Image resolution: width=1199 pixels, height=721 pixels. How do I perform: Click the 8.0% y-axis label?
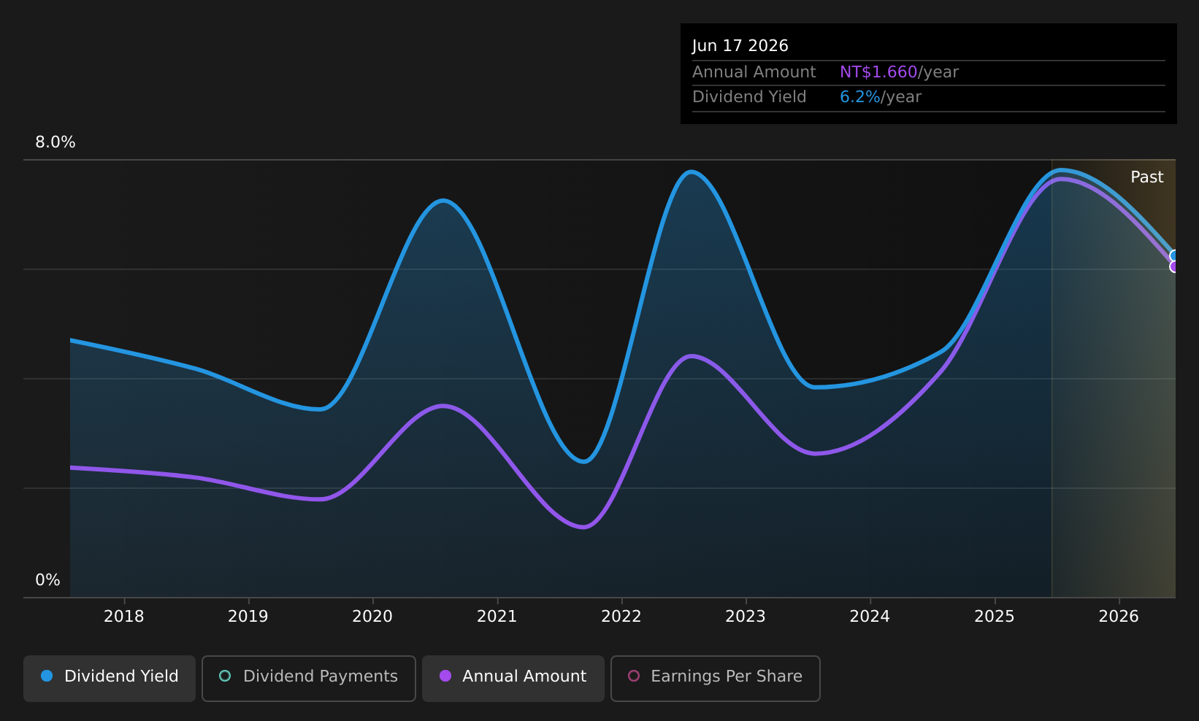coord(55,142)
